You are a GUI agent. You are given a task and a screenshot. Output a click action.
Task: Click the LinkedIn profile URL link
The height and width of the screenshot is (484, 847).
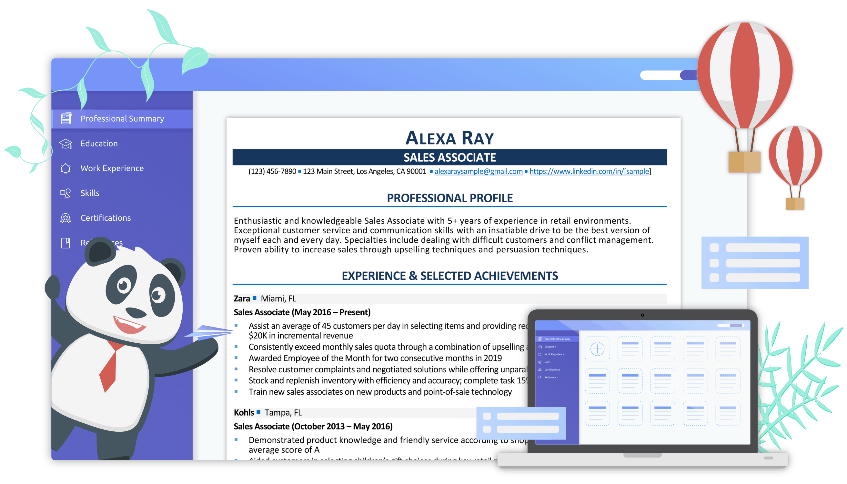pos(596,171)
